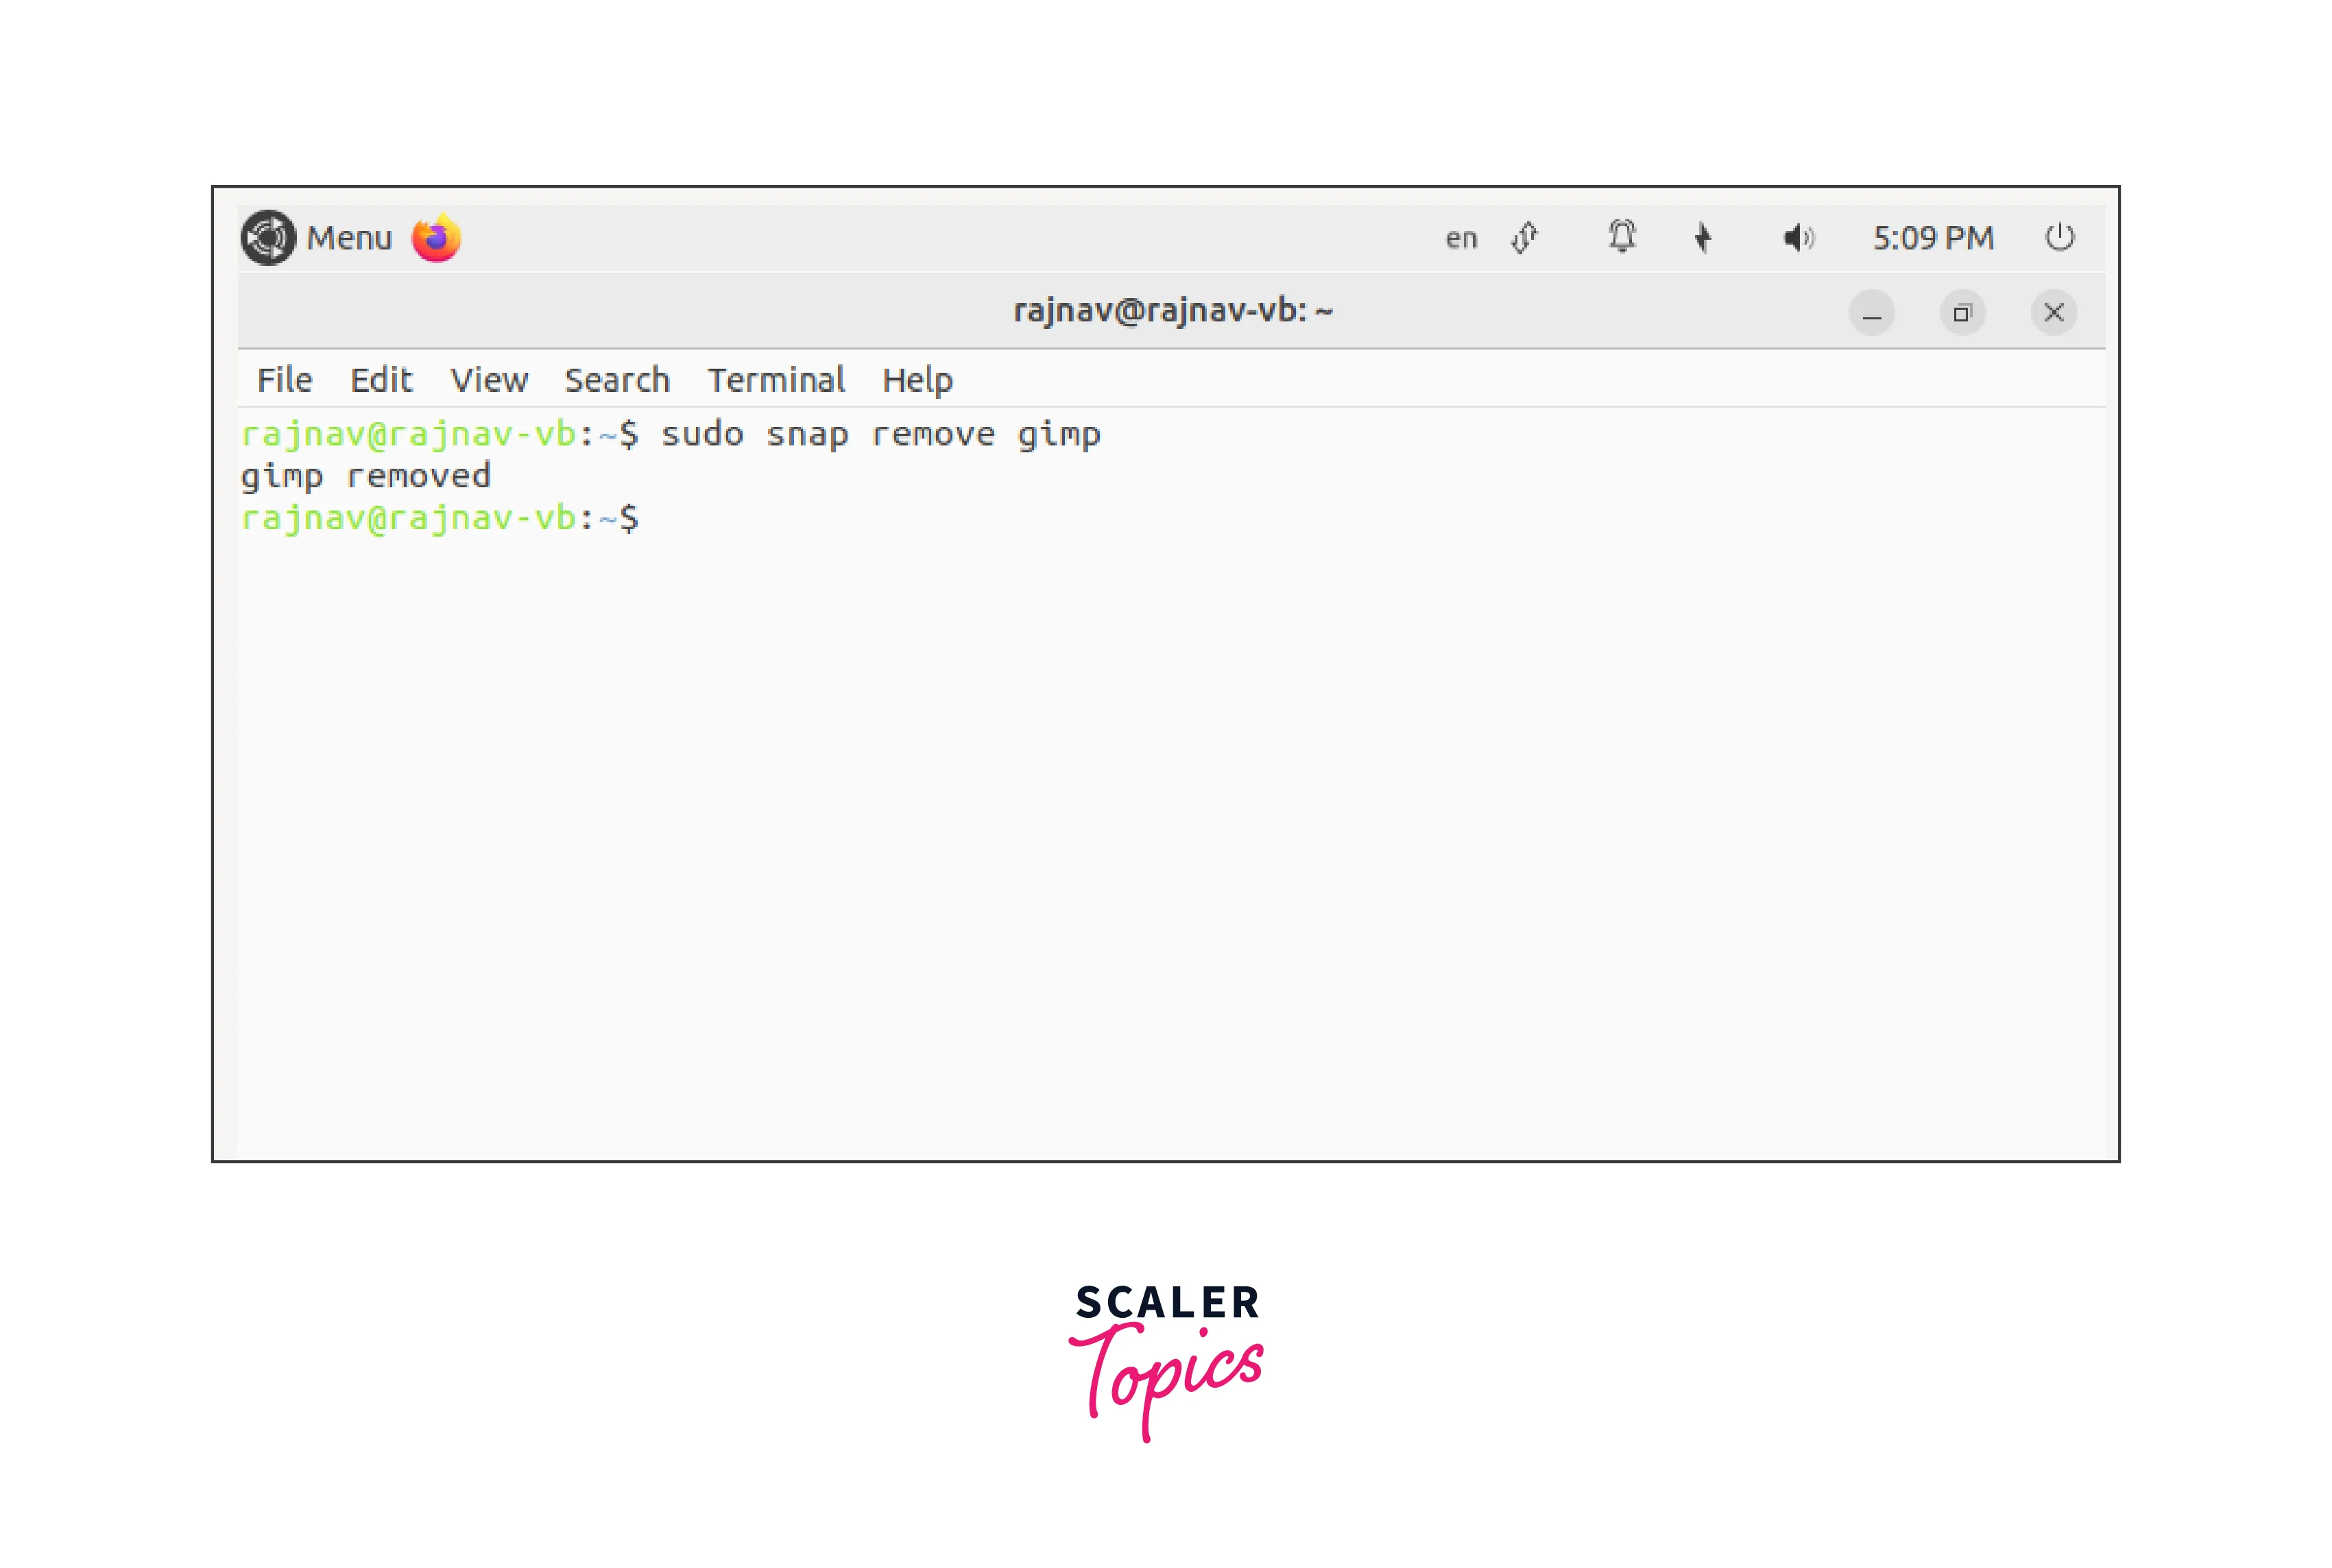Launch Firefox from the top panel
The height and width of the screenshot is (1568, 2332).
436,238
